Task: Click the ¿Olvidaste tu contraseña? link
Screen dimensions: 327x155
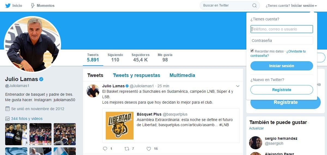Action: click(278, 53)
